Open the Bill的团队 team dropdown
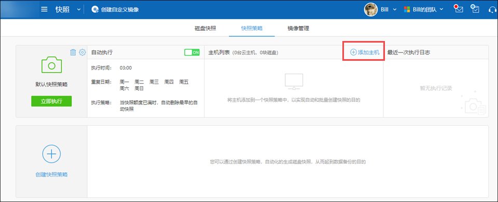This screenshot has height=202, width=498. point(423,9)
